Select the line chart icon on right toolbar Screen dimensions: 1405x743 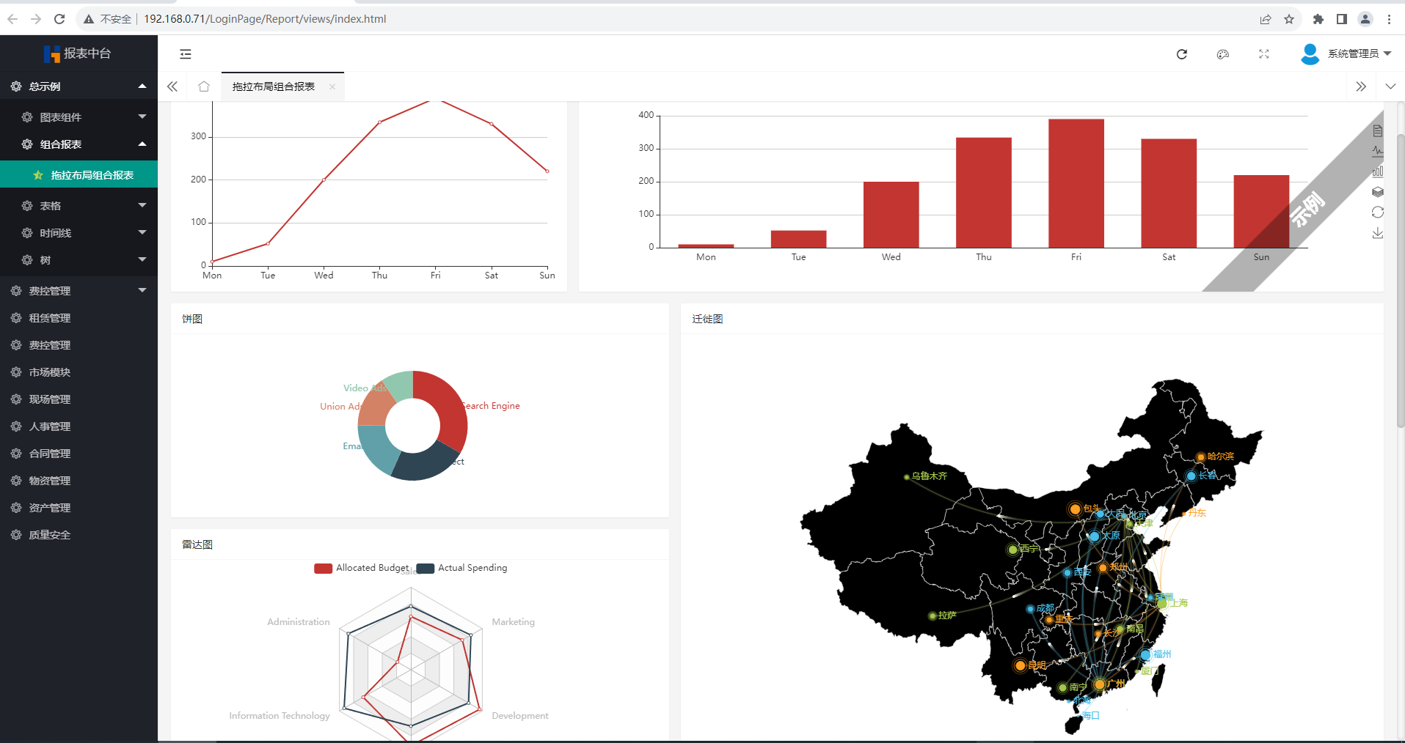(x=1378, y=151)
